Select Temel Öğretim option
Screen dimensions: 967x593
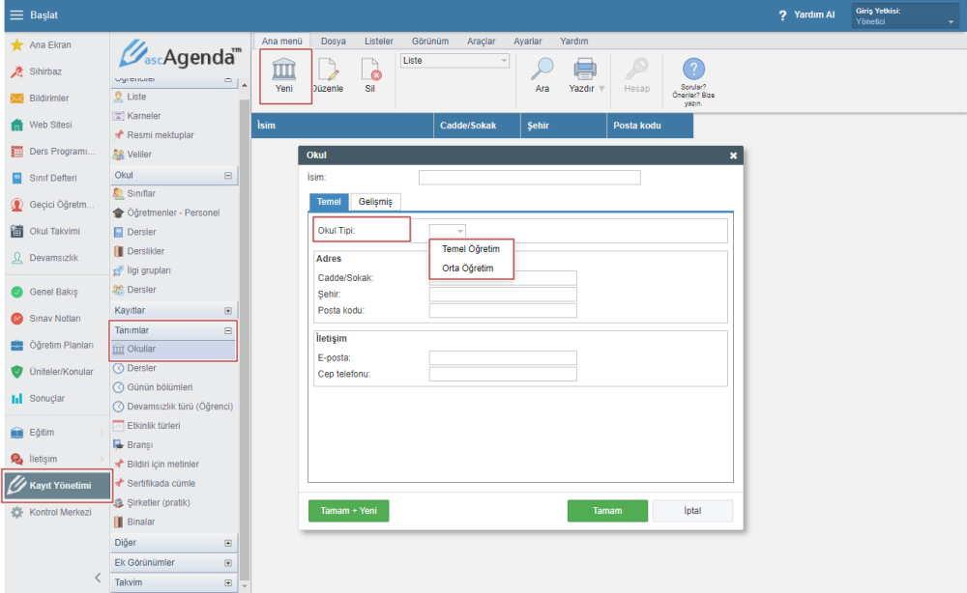pyautogui.click(x=471, y=249)
